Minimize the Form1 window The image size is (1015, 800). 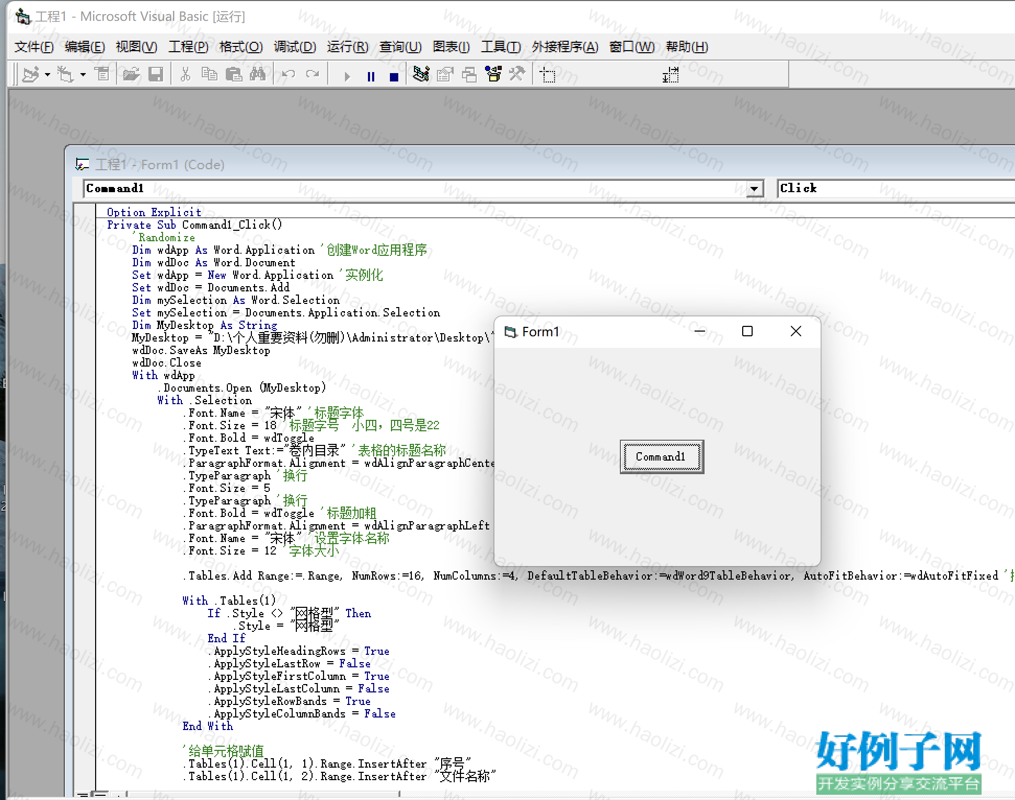[x=700, y=331]
